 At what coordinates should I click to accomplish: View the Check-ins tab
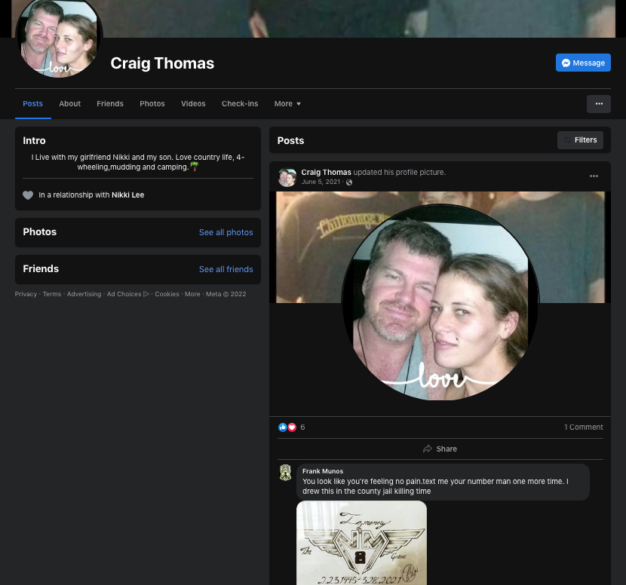[x=240, y=104]
